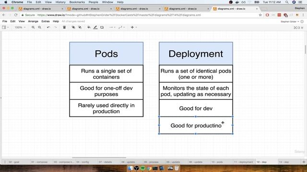Image resolution: width=307 pixels, height=172 pixels.
Task: Open the Extras menu
Action: (x=46, y=21)
